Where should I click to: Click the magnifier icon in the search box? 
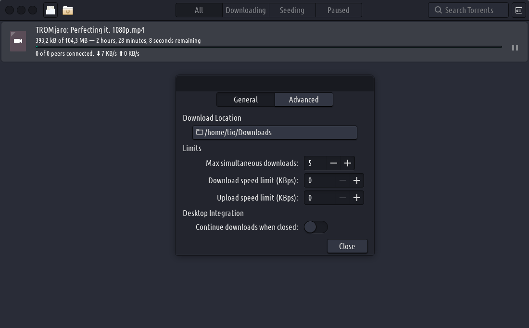click(x=438, y=10)
